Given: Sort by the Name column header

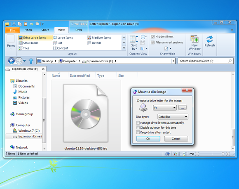Looking at the screenshot, I should pos(56,76).
